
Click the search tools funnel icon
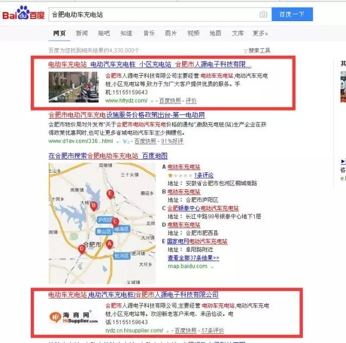[245, 51]
